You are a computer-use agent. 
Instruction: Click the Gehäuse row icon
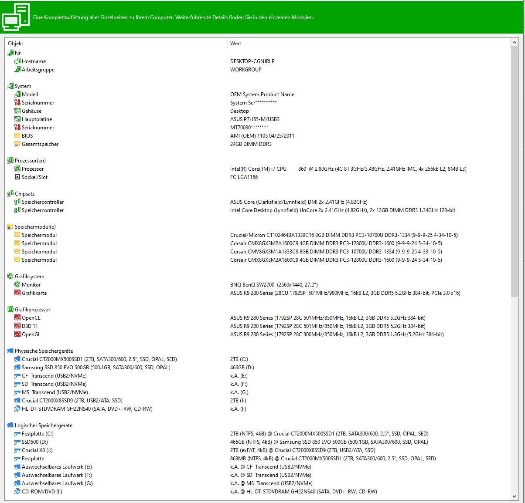pos(17,111)
